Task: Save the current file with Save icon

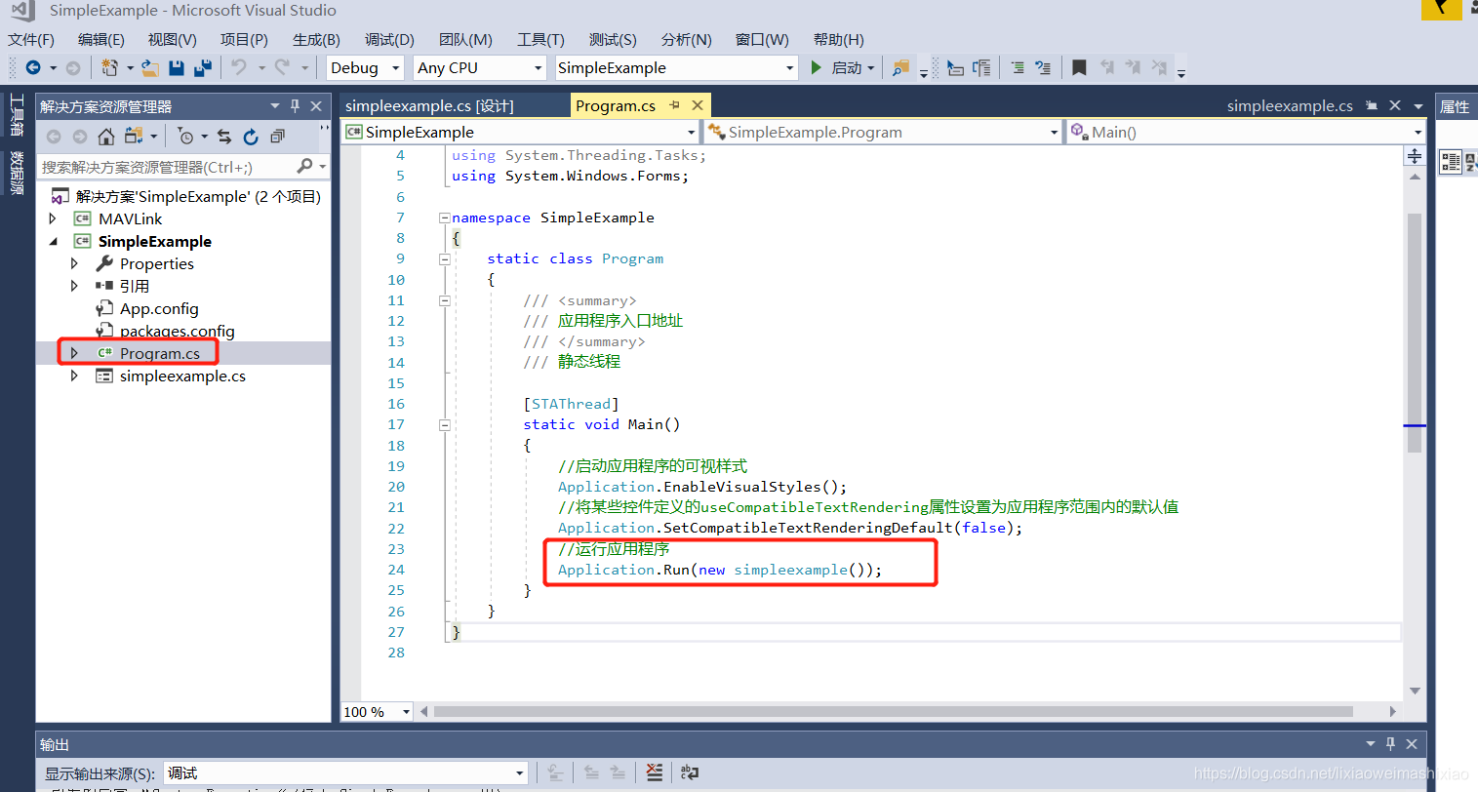Action: (177, 67)
